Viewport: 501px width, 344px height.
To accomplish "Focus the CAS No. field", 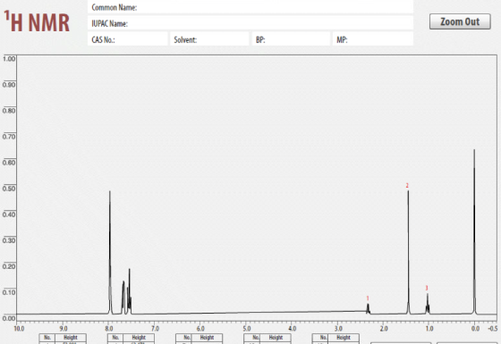I will pos(127,39).
